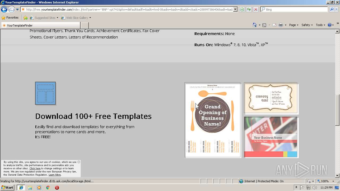Image resolution: width=340 pixels, height=191 pixels.
Task: Click the security lock status icon
Action: tap(309, 181)
